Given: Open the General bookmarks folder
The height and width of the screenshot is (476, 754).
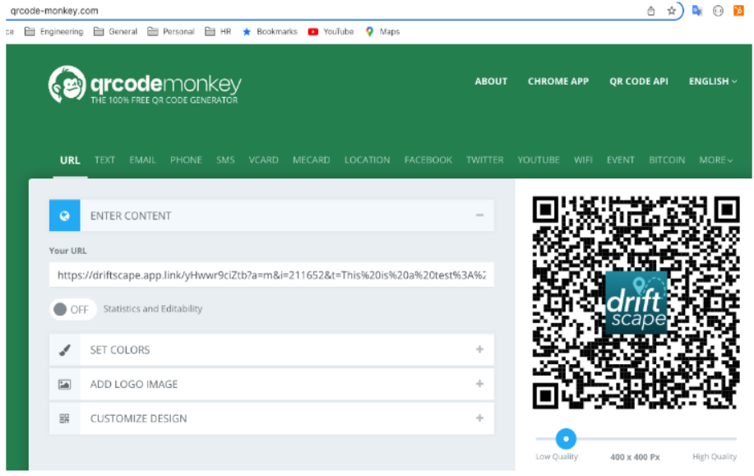Looking at the screenshot, I should [115, 32].
